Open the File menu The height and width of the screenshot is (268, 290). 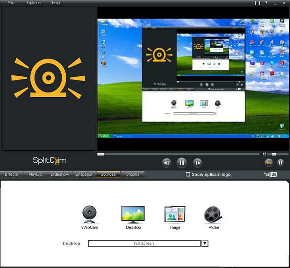pyautogui.click(x=11, y=3)
